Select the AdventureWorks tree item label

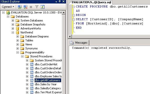click(x=31, y=28)
